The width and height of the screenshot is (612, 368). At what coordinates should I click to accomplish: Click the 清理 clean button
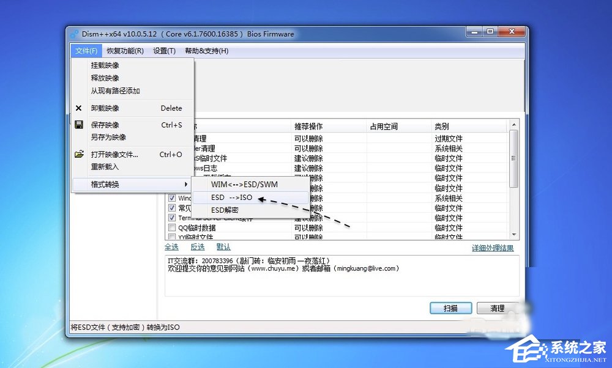[x=496, y=308]
